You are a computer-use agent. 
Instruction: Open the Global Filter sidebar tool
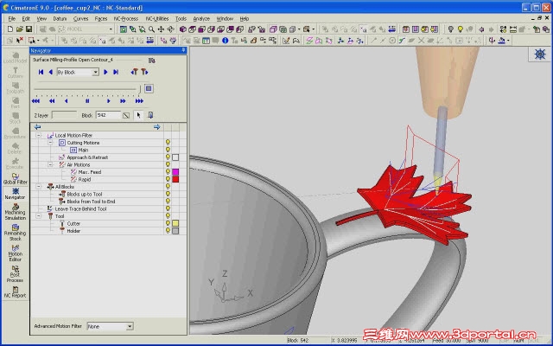pyautogui.click(x=16, y=179)
